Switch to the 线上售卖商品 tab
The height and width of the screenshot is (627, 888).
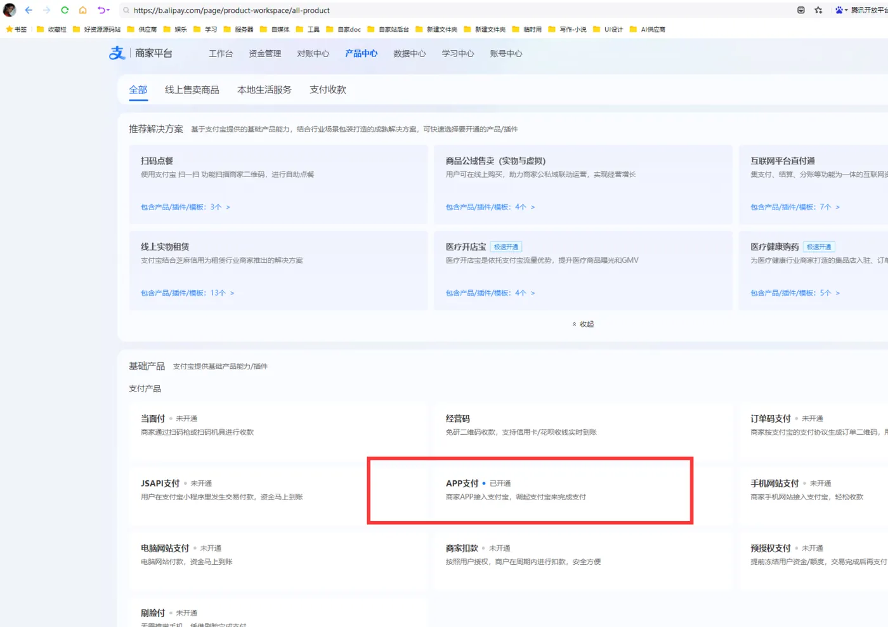click(192, 89)
